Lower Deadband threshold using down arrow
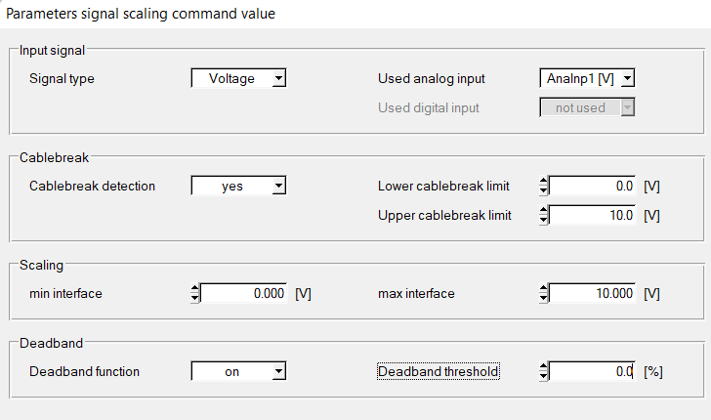Screen dimensions: 711x420 (544, 376)
